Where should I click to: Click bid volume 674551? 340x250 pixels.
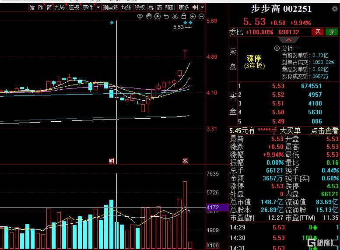pos(311,86)
